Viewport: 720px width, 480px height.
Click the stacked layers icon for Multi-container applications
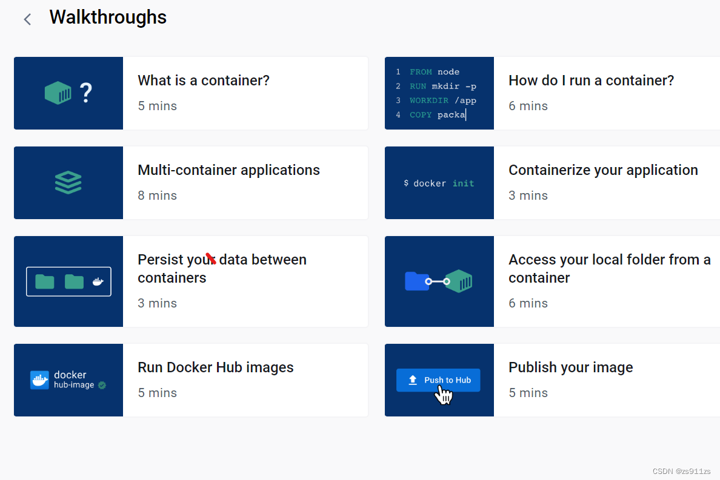click(x=68, y=182)
